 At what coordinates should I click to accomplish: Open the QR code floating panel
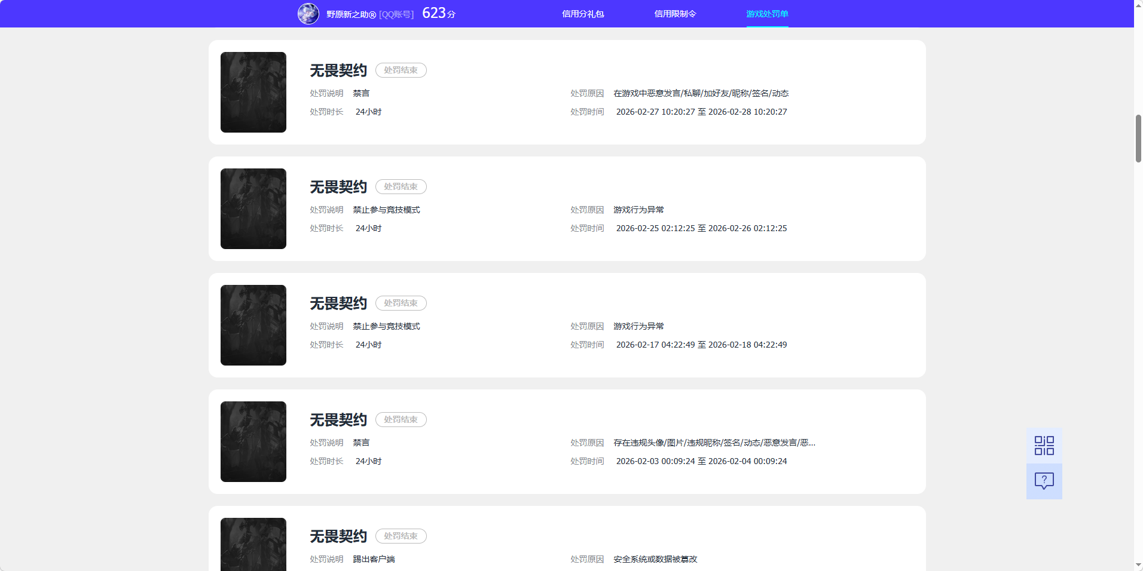(x=1044, y=445)
